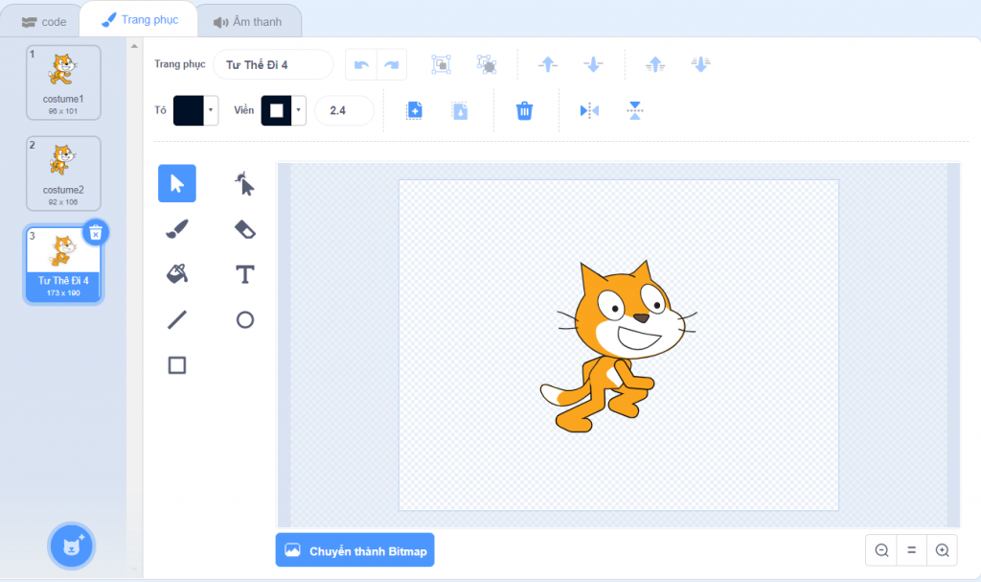981x582 pixels.
Task: Click the Viền outline color swatch
Action: 276,110
